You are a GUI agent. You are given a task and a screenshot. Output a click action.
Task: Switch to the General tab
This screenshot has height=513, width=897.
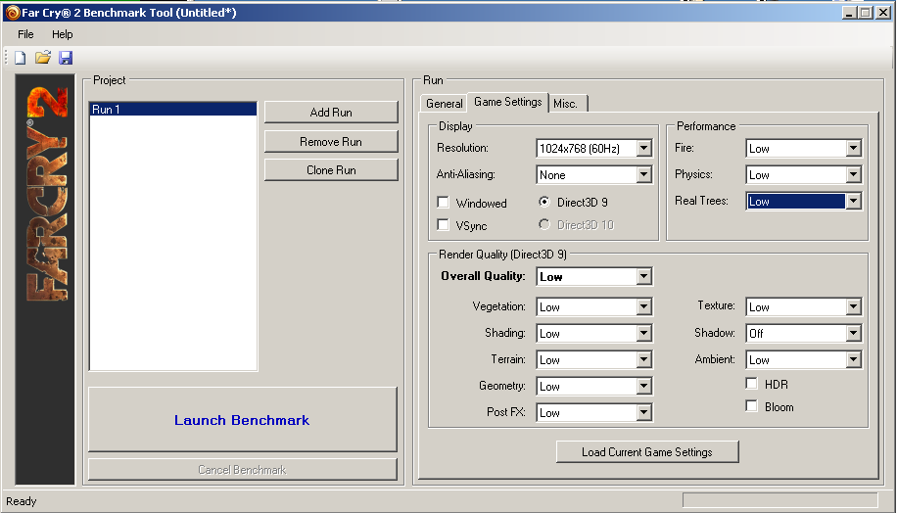coord(444,104)
